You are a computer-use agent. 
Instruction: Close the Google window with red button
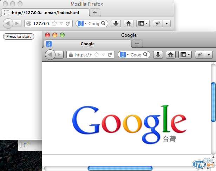click(x=47, y=35)
